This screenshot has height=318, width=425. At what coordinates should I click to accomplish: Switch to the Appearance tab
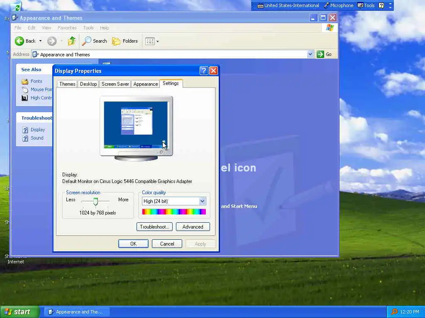(x=146, y=84)
